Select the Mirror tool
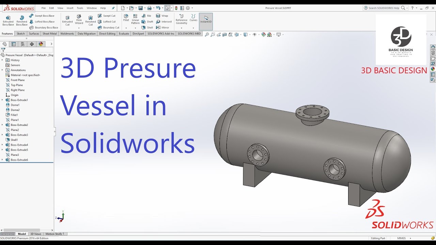This screenshot has width=436, height=245. 162,28
